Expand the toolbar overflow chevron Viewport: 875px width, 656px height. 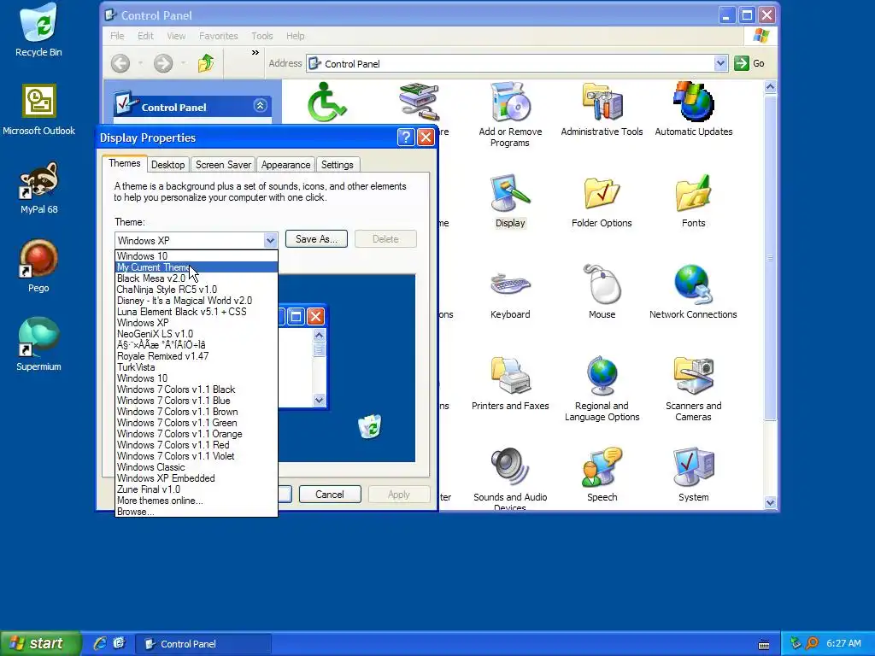(x=255, y=52)
